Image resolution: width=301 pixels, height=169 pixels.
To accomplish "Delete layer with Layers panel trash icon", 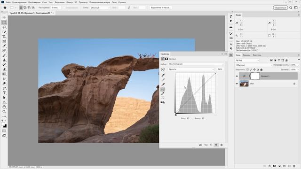I will click(294, 166).
